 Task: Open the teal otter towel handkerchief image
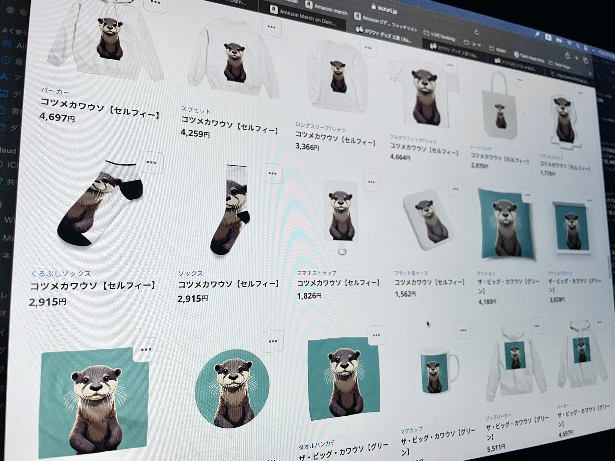344,378
